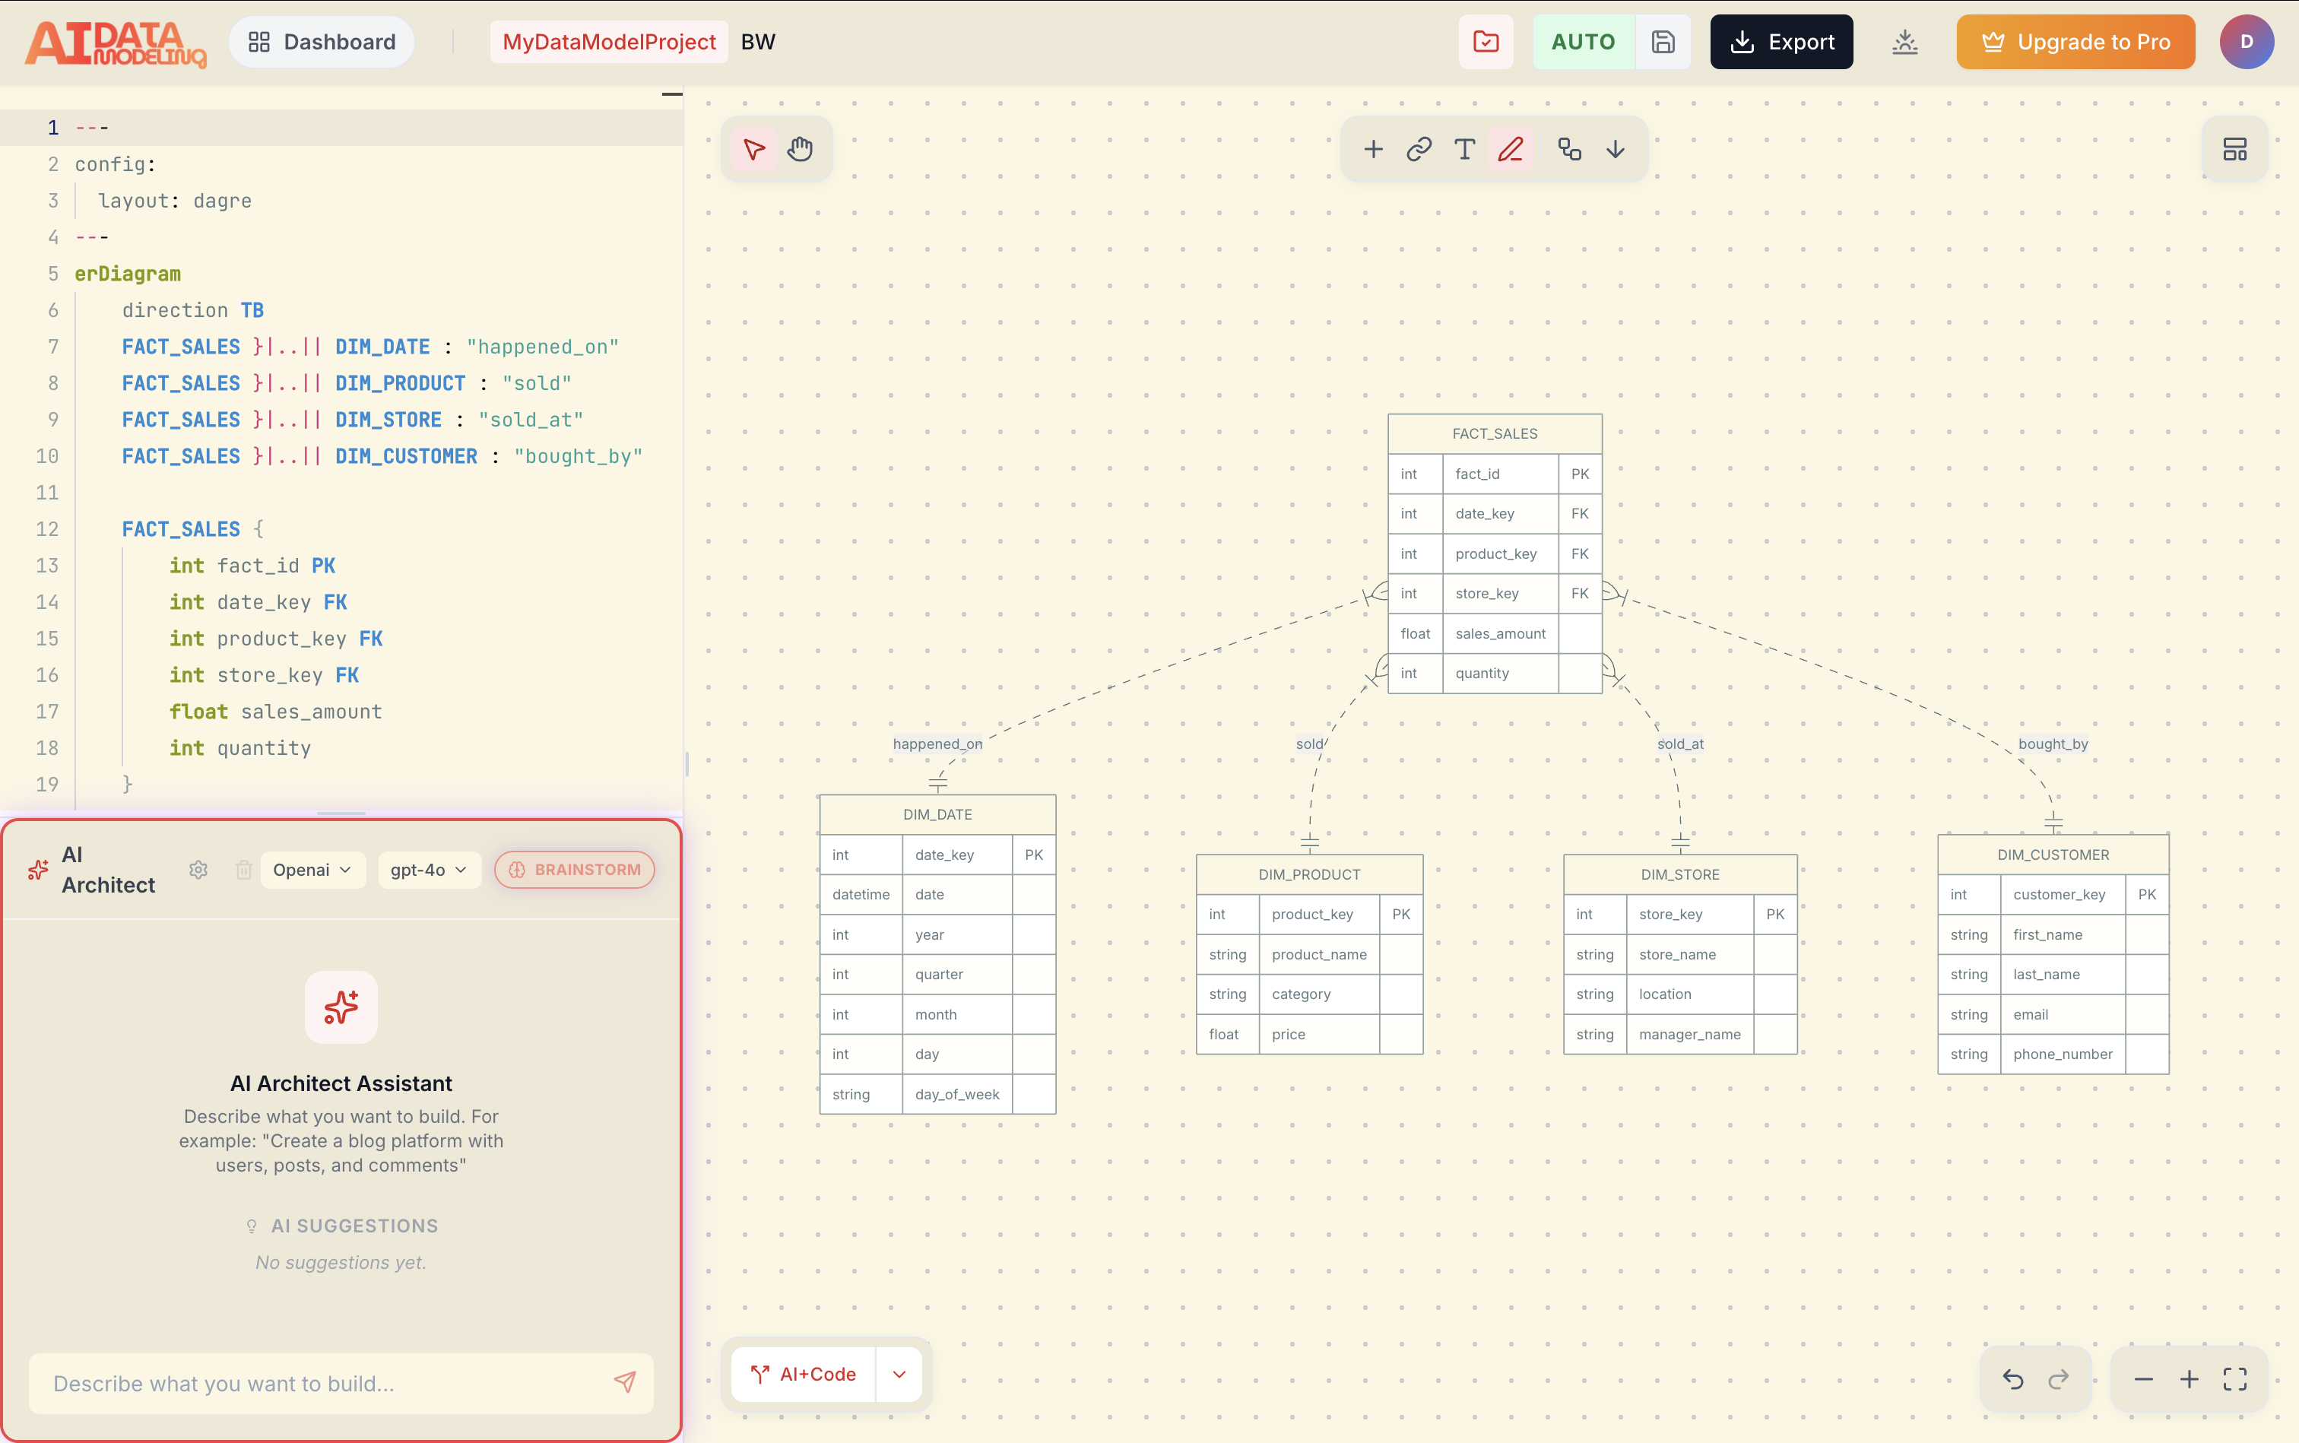
Task: Click the import download tray icon
Action: [1905, 42]
